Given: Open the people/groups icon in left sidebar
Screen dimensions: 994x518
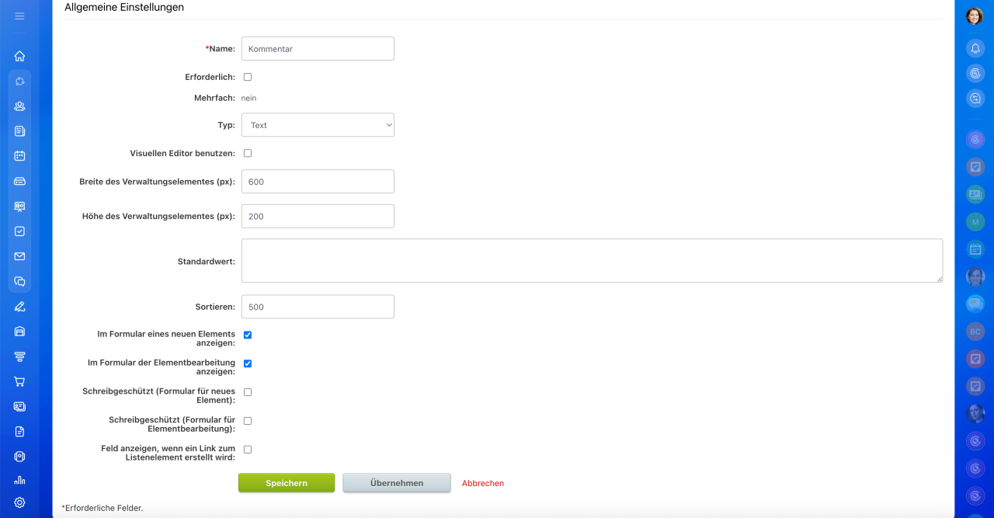Looking at the screenshot, I should [x=19, y=106].
